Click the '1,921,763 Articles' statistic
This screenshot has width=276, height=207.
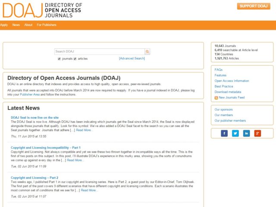pyautogui.click(x=227, y=59)
